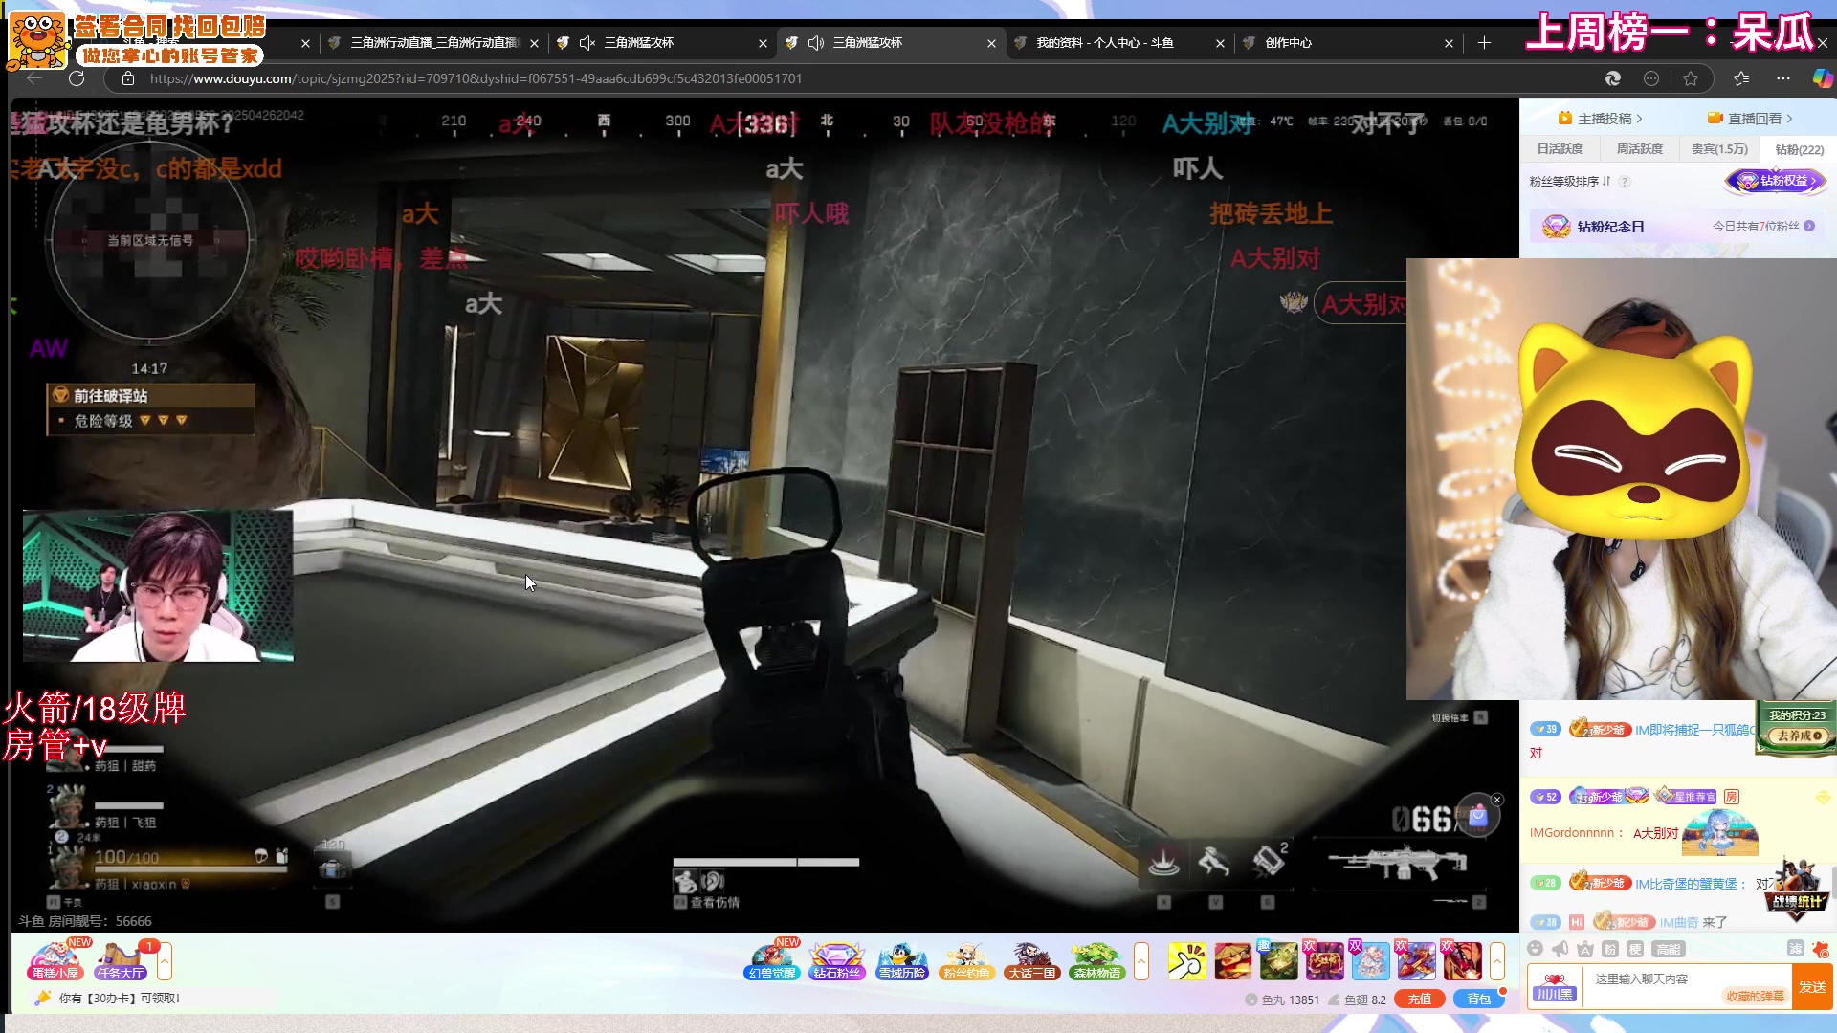Click the browser address bar URL
This screenshot has height=1033, width=1837.
pos(476,78)
